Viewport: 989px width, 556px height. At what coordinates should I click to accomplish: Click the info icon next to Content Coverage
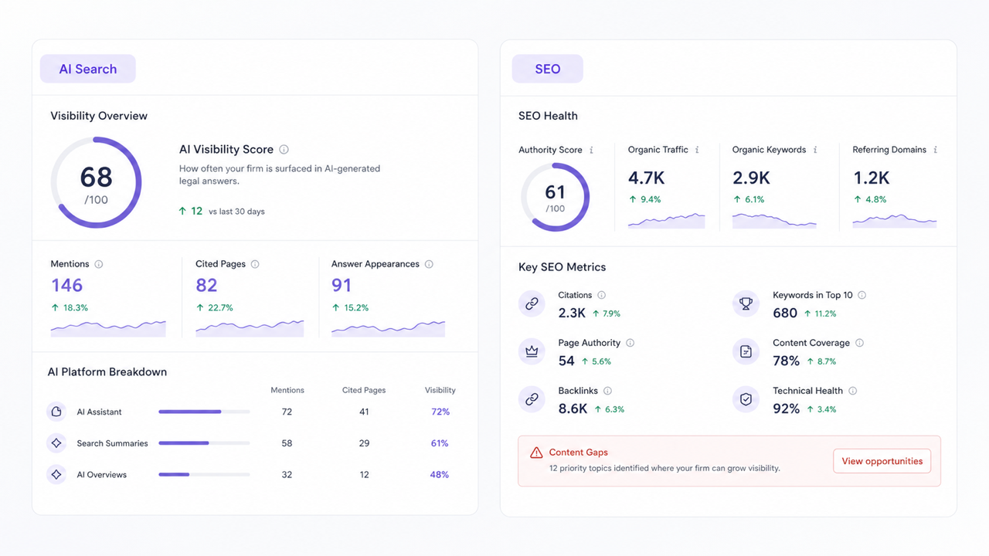860,343
